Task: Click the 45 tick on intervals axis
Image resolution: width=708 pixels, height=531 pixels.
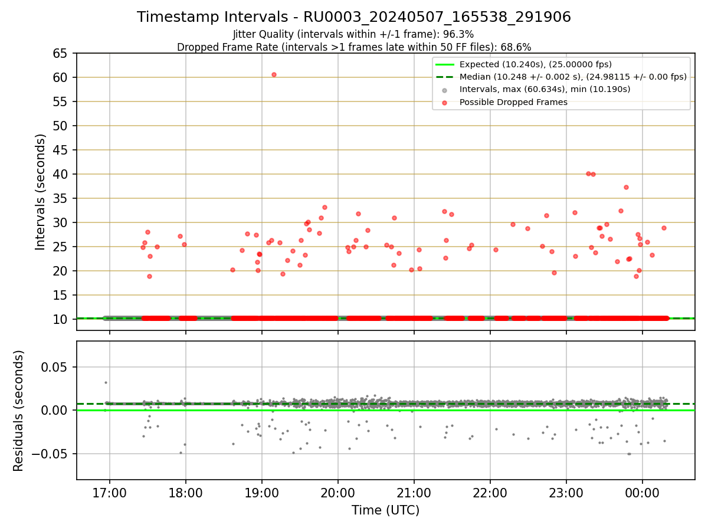Action: click(61, 150)
